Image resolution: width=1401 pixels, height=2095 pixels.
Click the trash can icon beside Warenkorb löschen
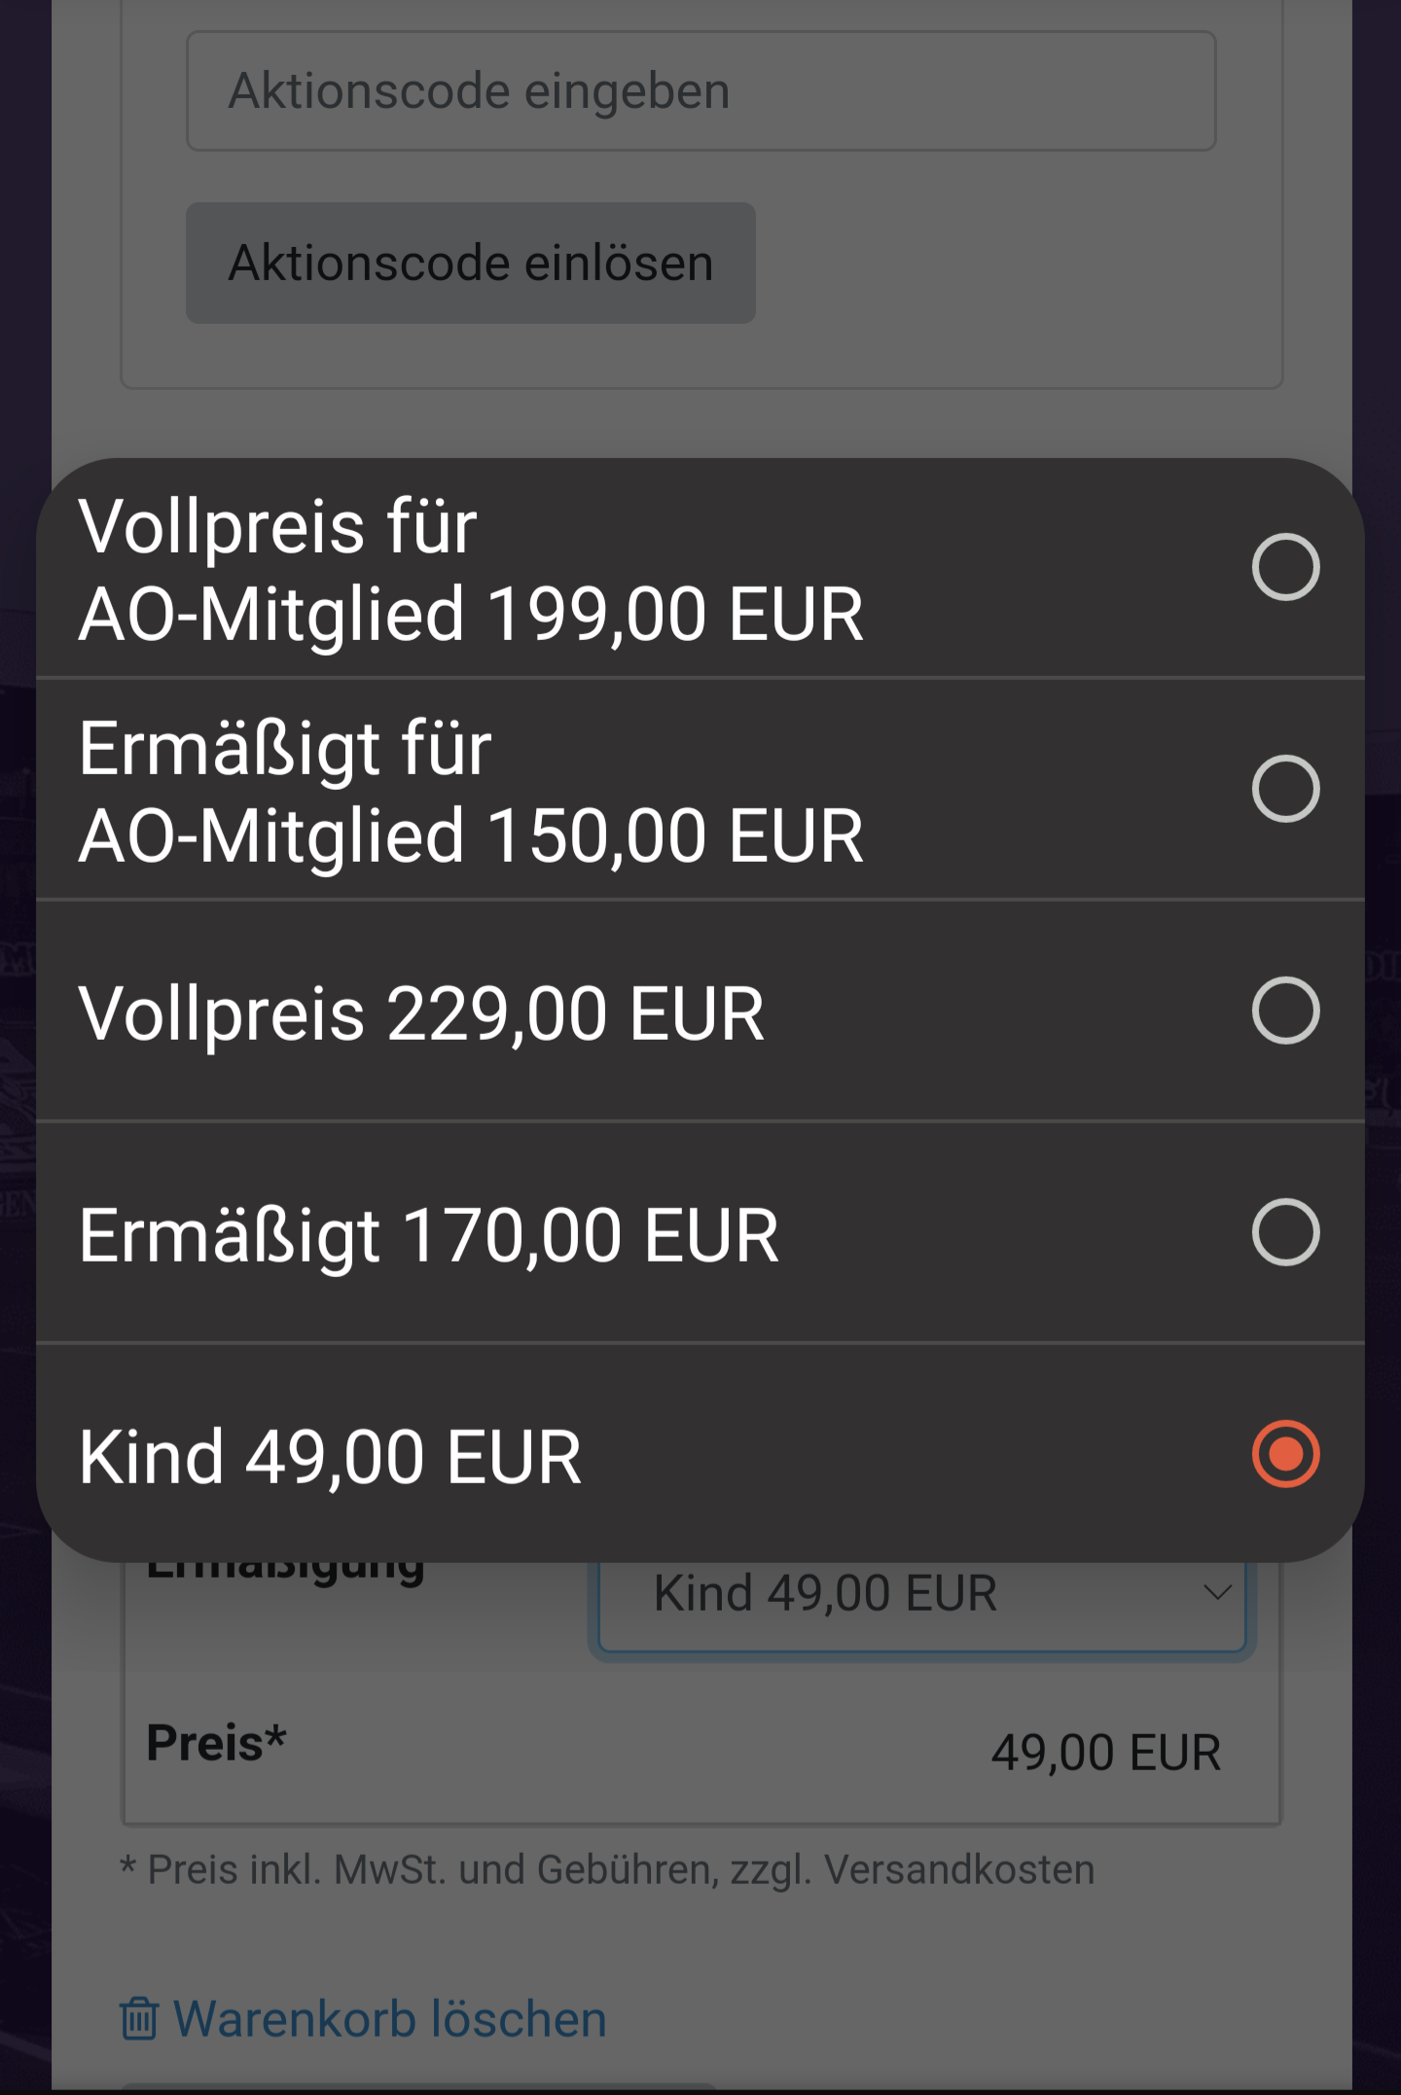pos(138,2018)
